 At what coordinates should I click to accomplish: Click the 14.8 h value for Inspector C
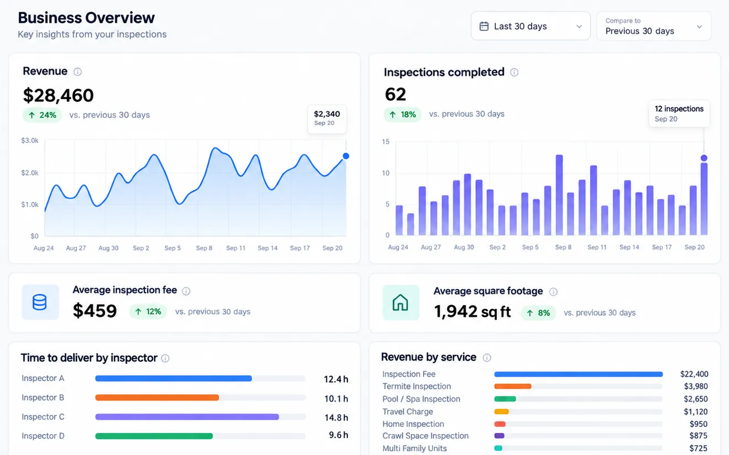pos(336,418)
